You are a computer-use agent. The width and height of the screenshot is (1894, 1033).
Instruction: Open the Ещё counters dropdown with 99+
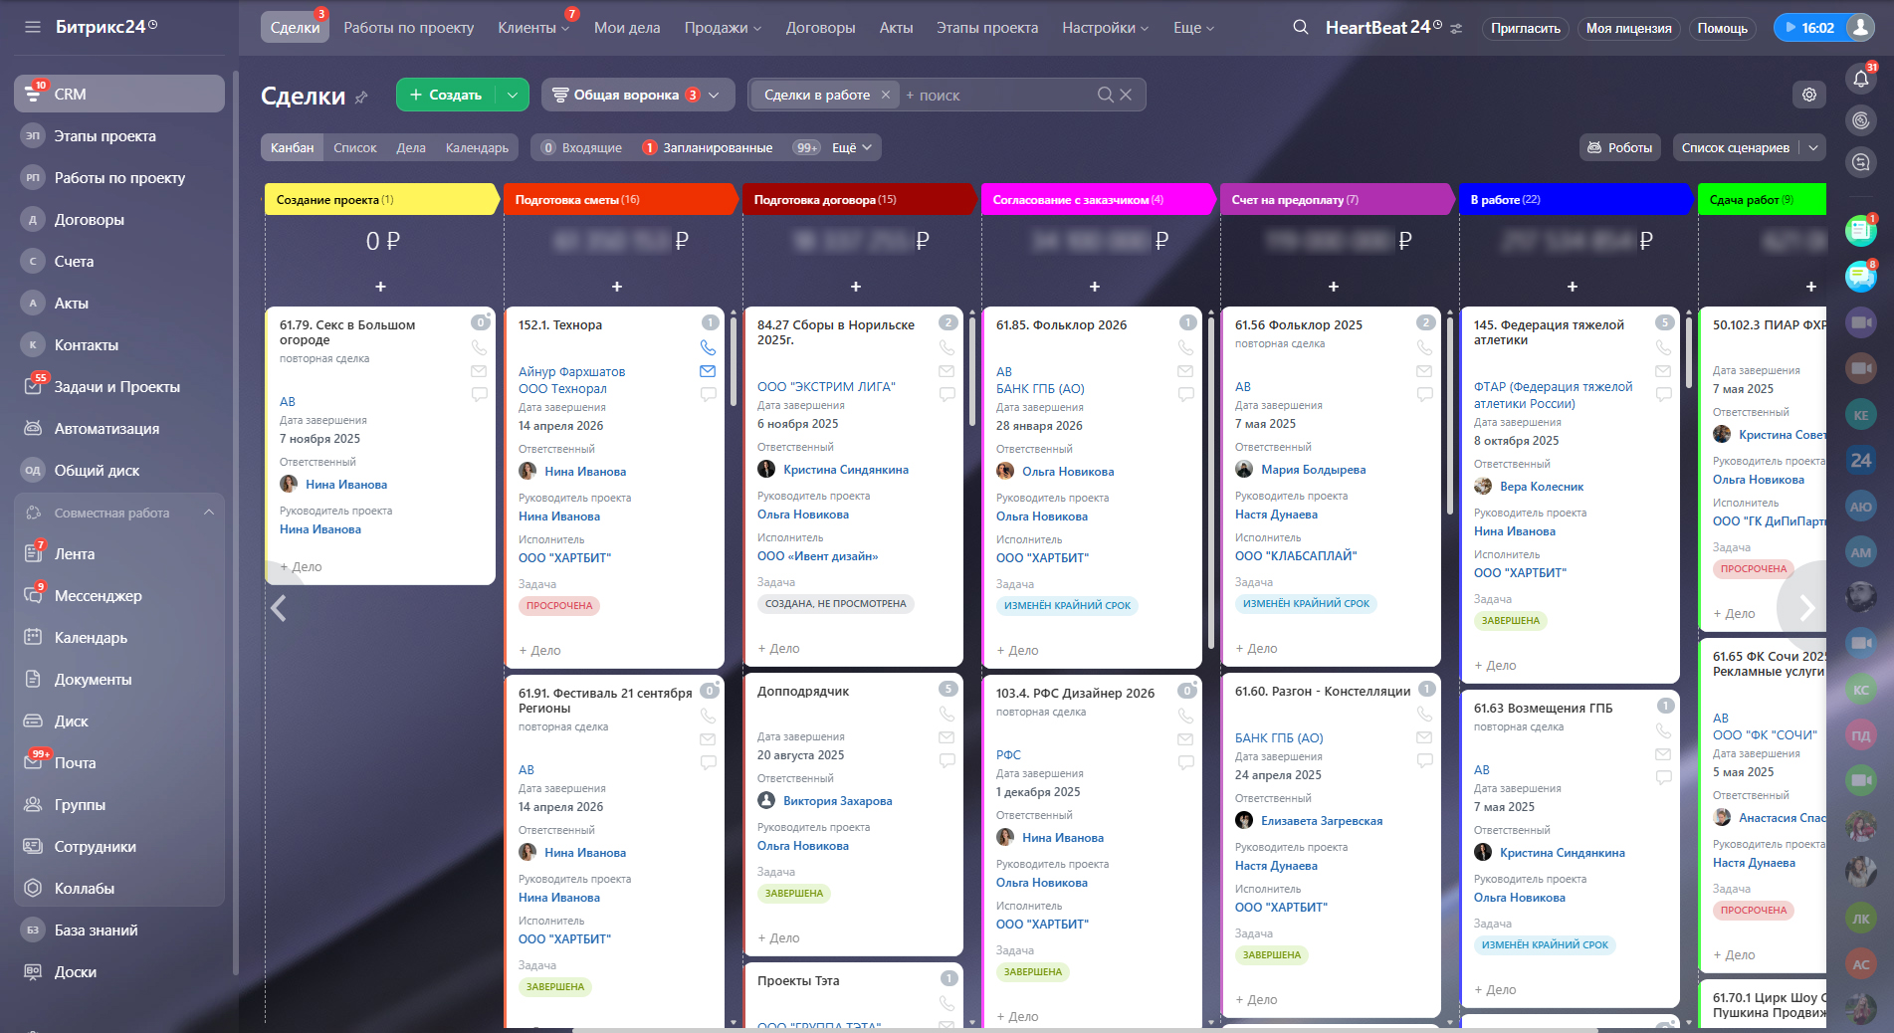tap(835, 148)
